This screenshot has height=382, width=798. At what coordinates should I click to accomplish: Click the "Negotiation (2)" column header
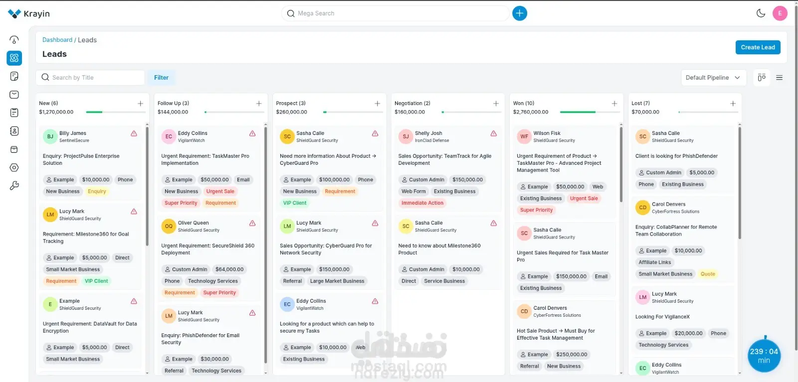412,104
